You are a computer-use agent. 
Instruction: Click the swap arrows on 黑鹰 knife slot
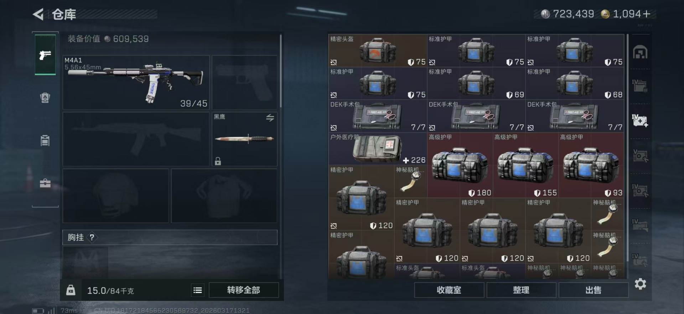[x=270, y=118]
